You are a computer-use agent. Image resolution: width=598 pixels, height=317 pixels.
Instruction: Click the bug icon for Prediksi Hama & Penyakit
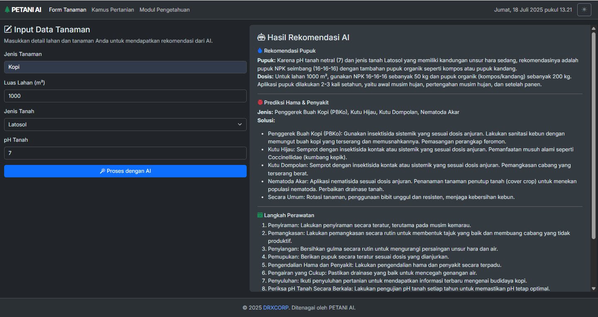(260, 102)
